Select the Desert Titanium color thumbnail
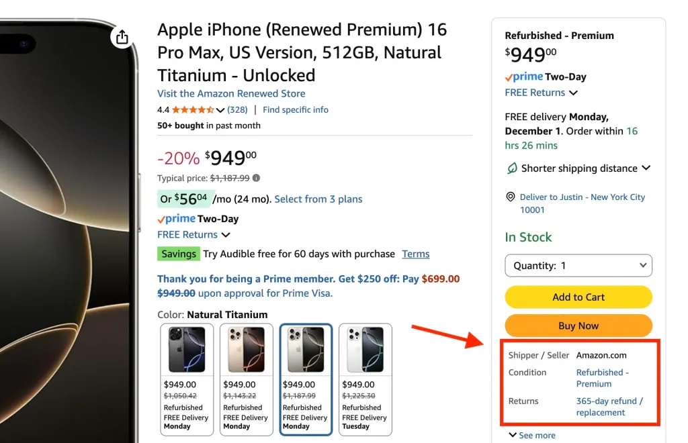Viewport: 688px width, 443px height. [246, 348]
